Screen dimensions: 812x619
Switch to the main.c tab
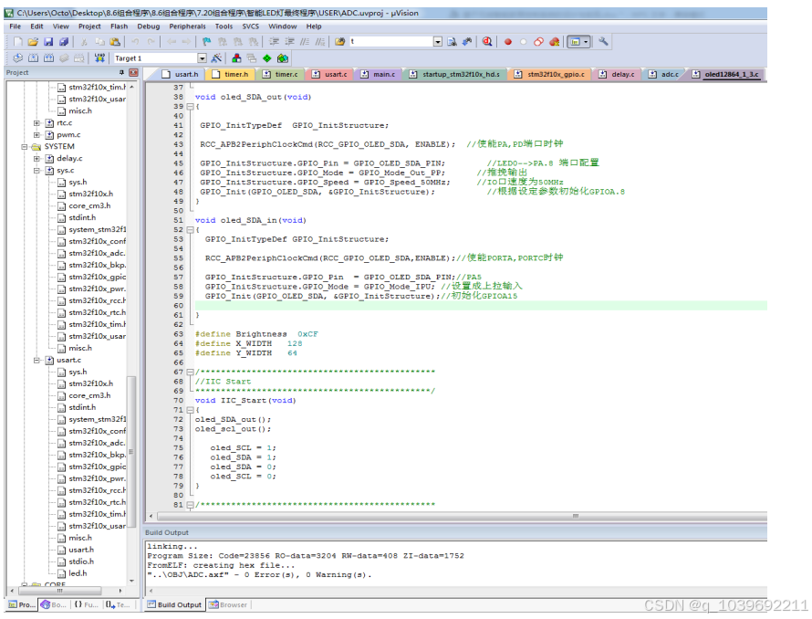[x=378, y=75]
